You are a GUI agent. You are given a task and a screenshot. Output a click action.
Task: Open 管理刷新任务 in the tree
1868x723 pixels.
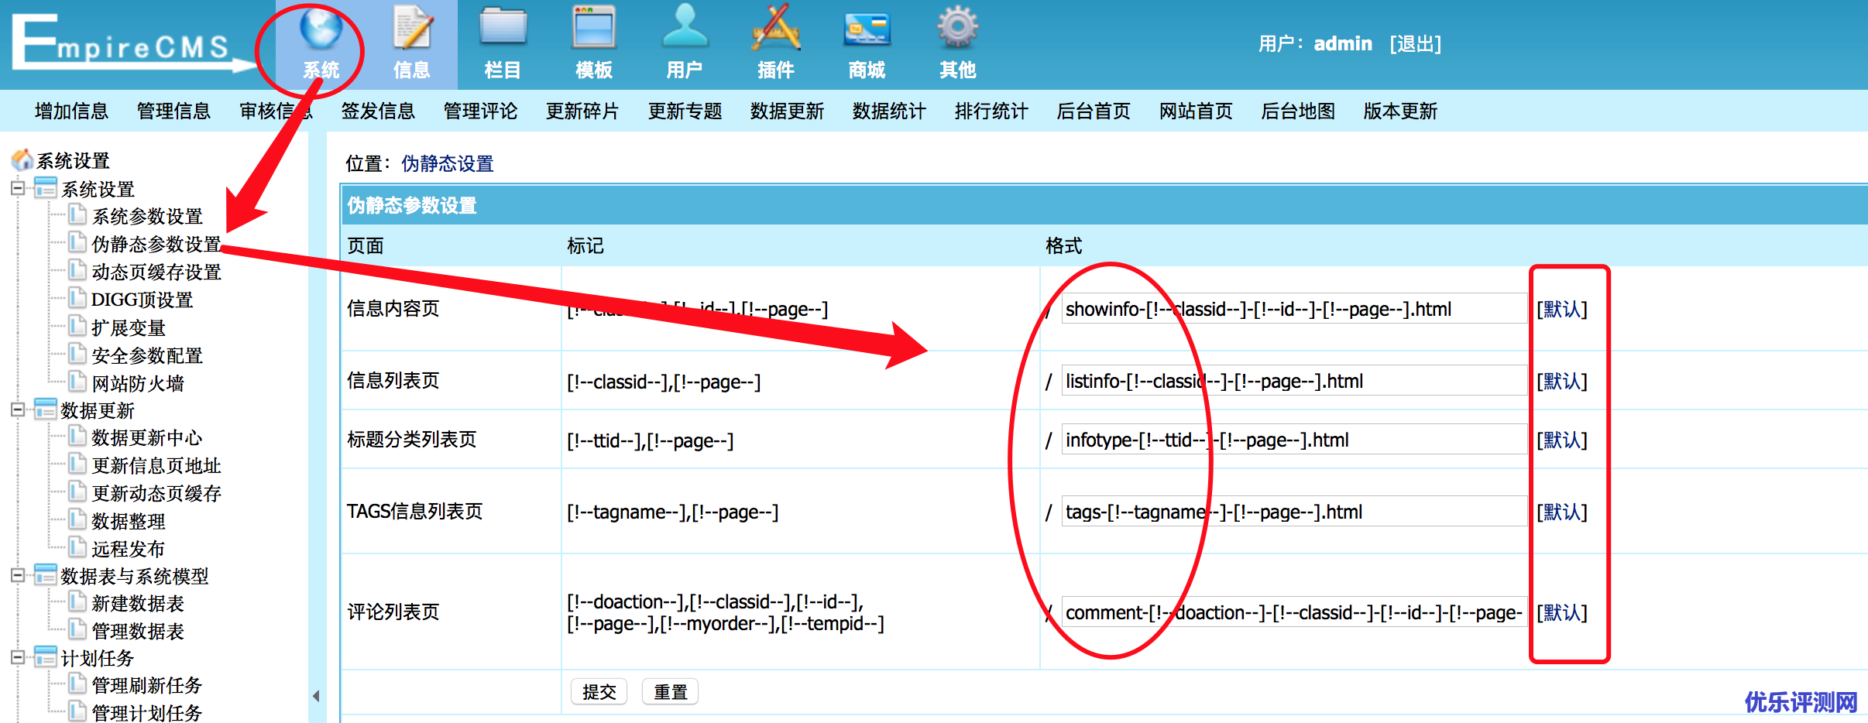click(x=147, y=685)
